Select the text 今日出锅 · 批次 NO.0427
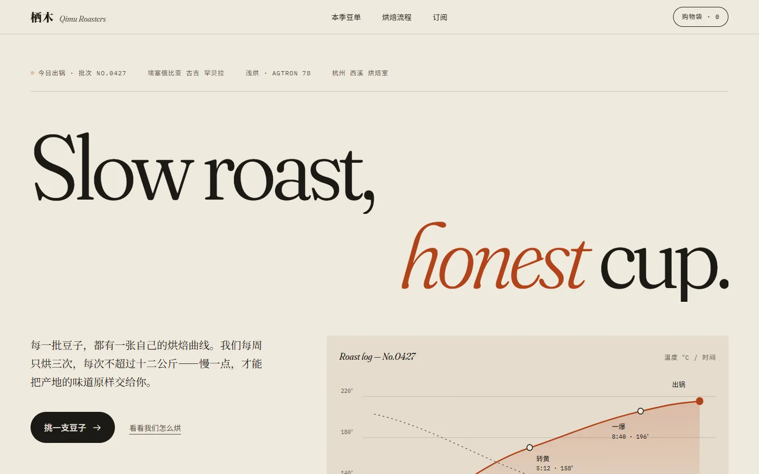Image resolution: width=759 pixels, height=474 pixels. coord(82,73)
